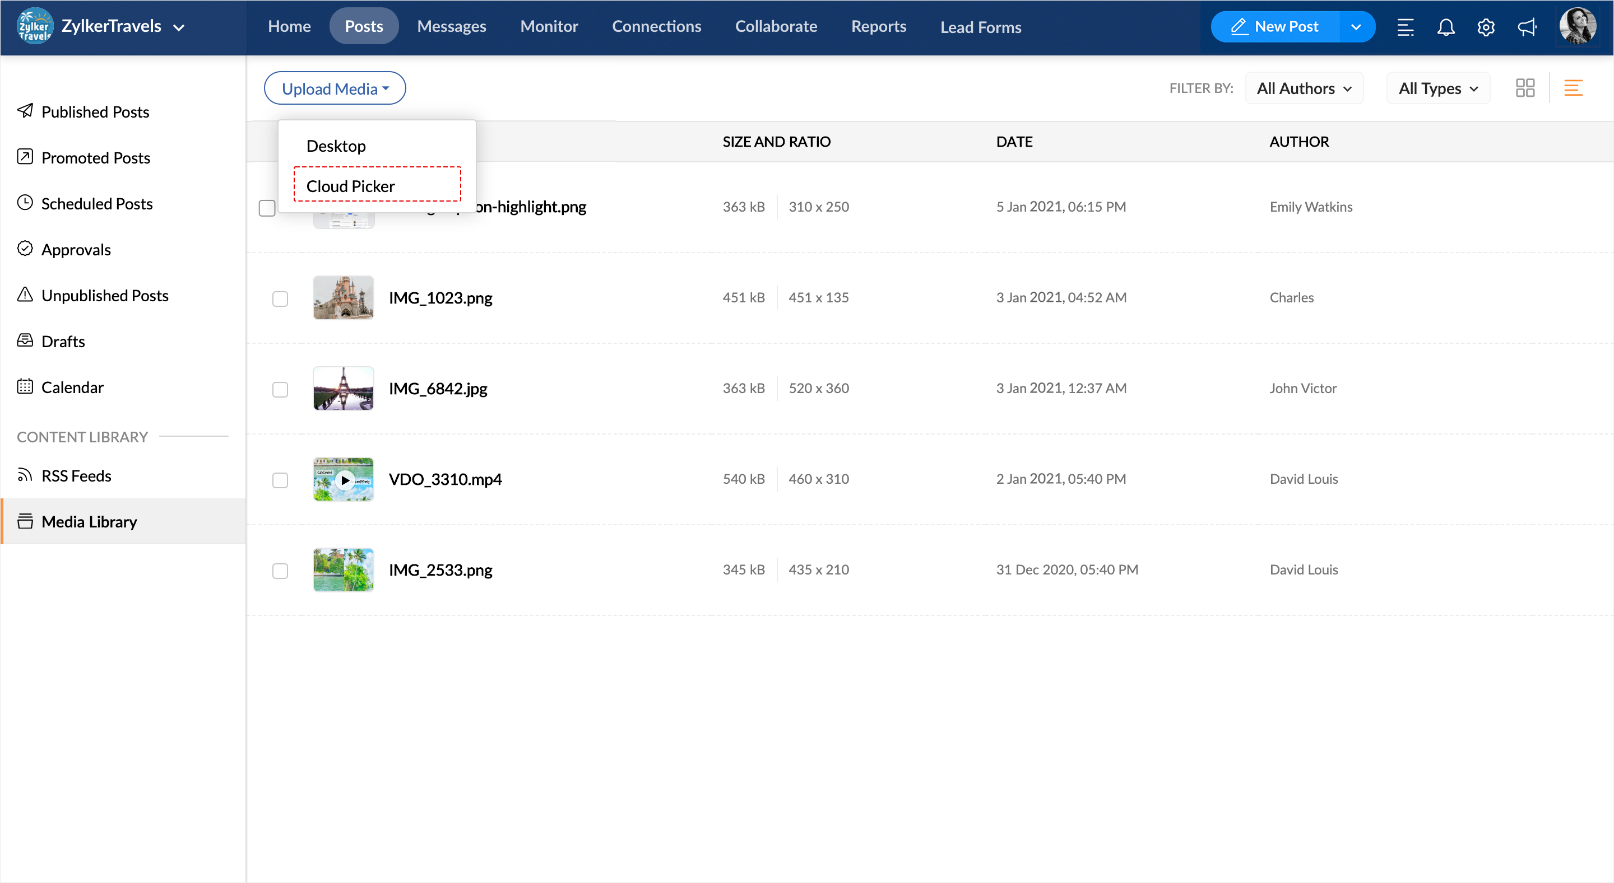Open the All Types filter dropdown
Image resolution: width=1614 pixels, height=883 pixels.
(1438, 88)
